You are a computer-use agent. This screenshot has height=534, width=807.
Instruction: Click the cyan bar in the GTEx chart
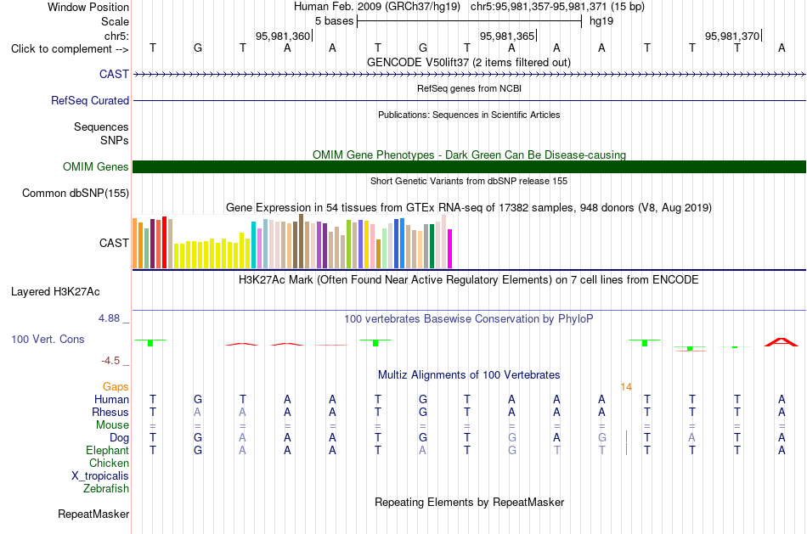(x=253, y=245)
